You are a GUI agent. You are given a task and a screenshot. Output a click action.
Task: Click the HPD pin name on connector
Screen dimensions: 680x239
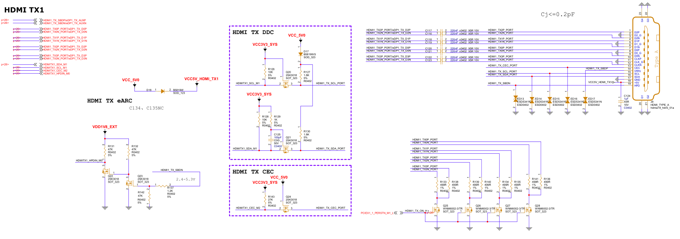pos(637,86)
